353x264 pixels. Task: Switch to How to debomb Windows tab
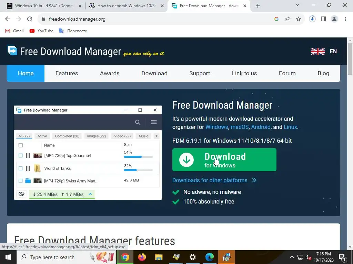click(126, 6)
